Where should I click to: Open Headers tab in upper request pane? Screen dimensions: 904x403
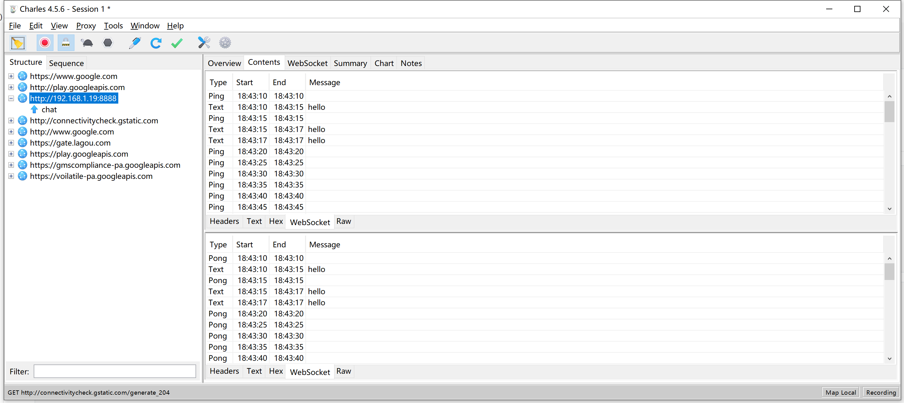224,221
